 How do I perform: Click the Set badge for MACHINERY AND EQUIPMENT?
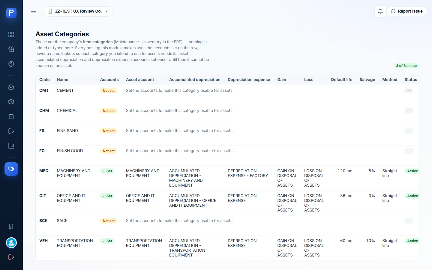107,171
